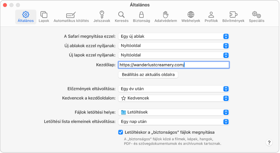Screen dimensions: 280x153
Task: Click the Beállítás az aktuális oldalra button
Action: coord(148,75)
